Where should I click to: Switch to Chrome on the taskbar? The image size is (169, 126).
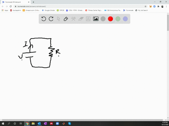click(x=27, y=124)
